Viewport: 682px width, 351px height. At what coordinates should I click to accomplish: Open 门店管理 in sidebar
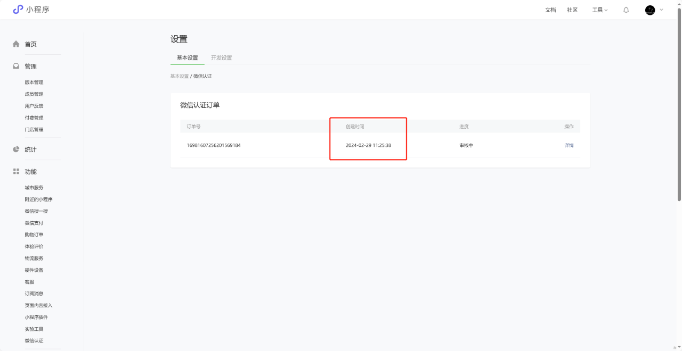34,130
